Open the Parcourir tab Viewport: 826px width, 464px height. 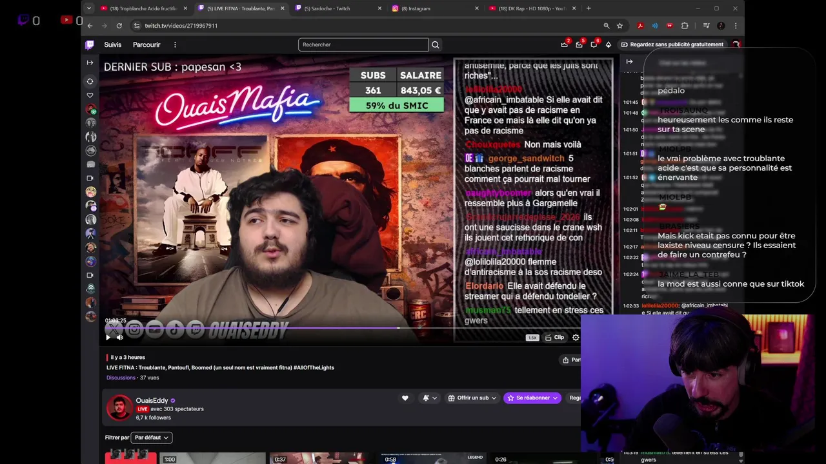146,44
